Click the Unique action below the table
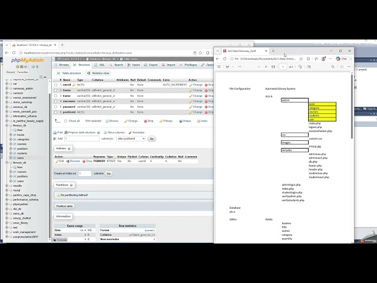This screenshot has width=377, height=283. pos(184,121)
